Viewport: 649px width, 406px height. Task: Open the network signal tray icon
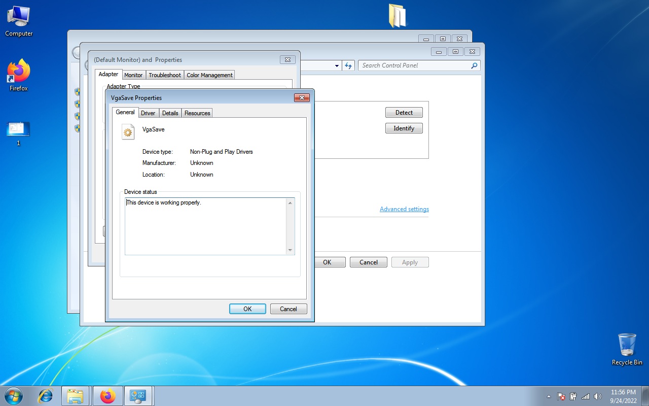(x=586, y=396)
